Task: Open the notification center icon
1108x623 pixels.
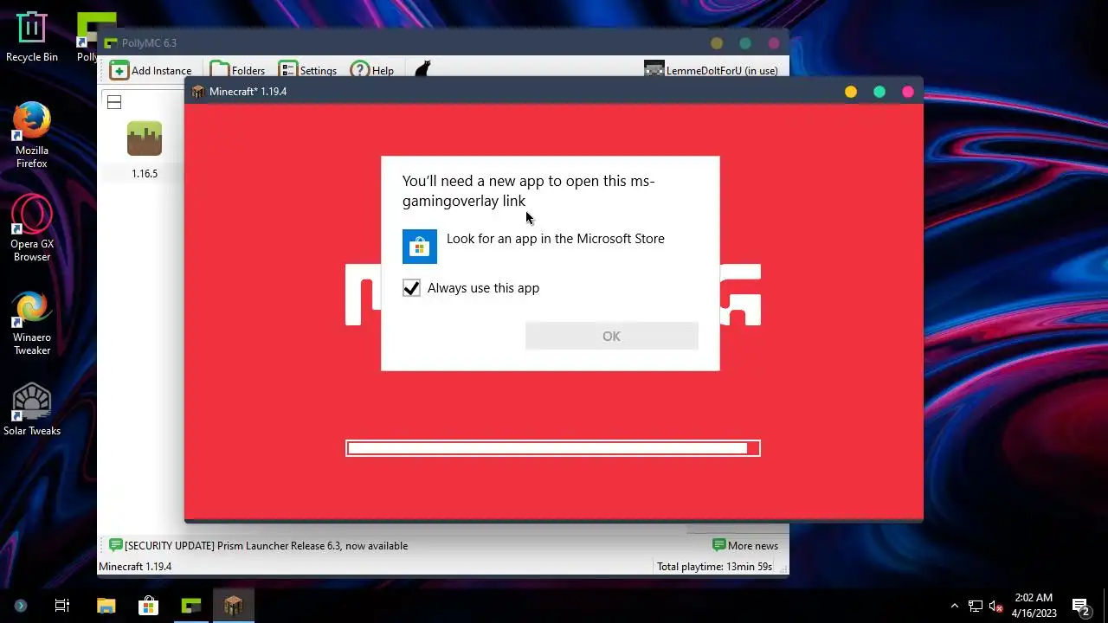Action: point(1080,607)
